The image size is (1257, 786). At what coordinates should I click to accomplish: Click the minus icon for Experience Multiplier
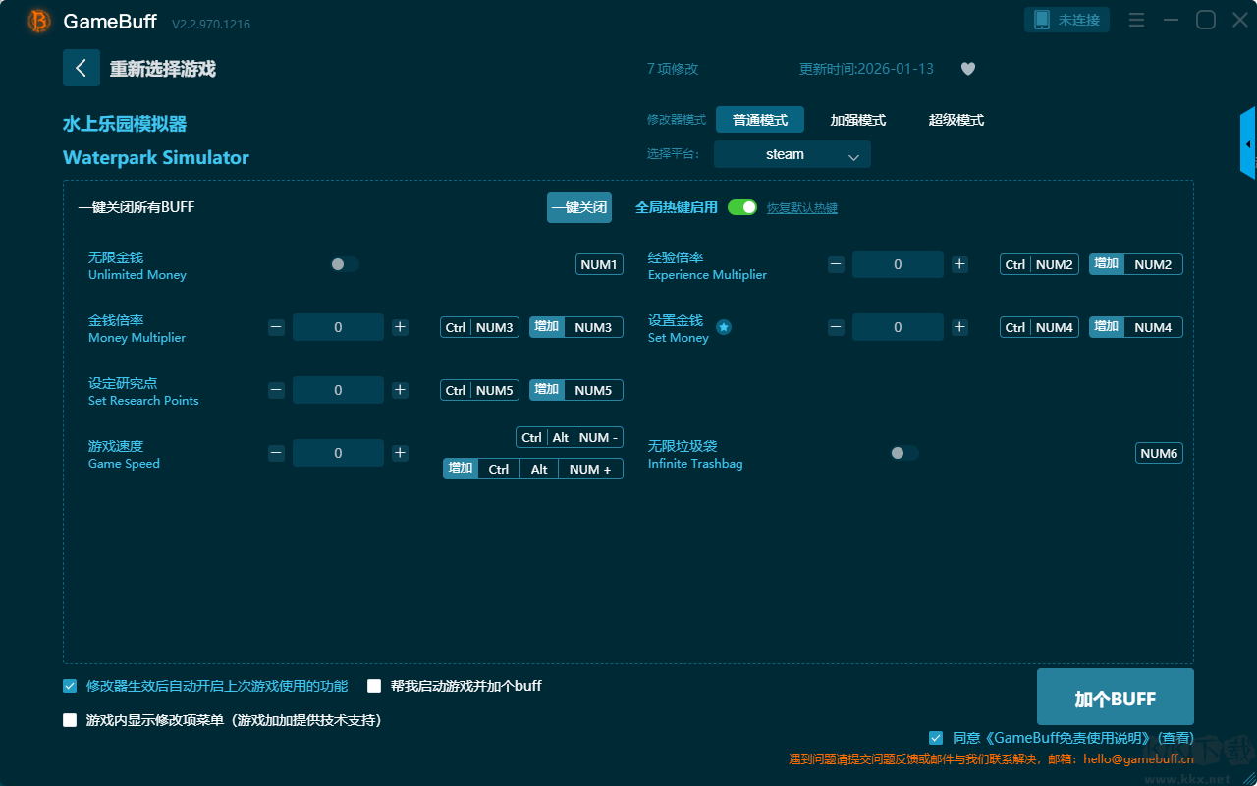pyautogui.click(x=836, y=264)
